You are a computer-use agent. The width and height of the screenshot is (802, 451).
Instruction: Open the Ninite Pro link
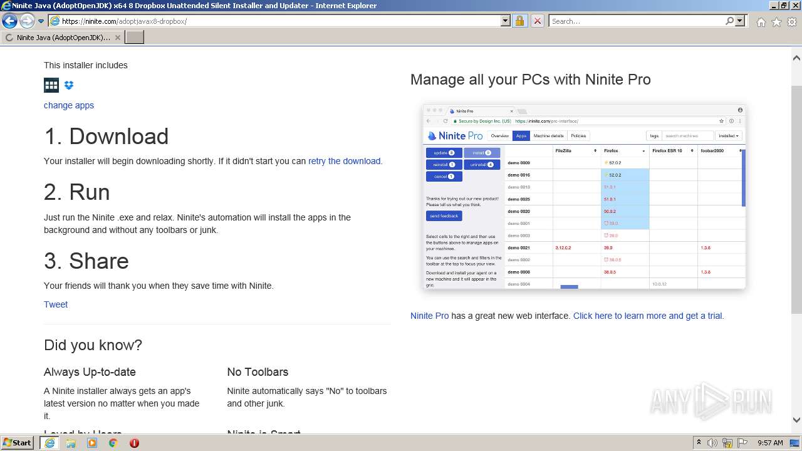(429, 316)
